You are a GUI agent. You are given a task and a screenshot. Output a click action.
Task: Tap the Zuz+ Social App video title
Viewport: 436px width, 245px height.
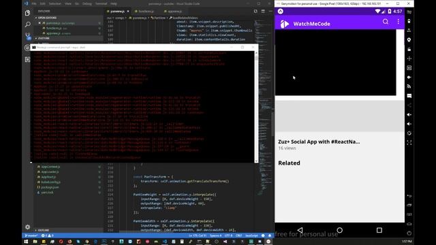click(319, 142)
